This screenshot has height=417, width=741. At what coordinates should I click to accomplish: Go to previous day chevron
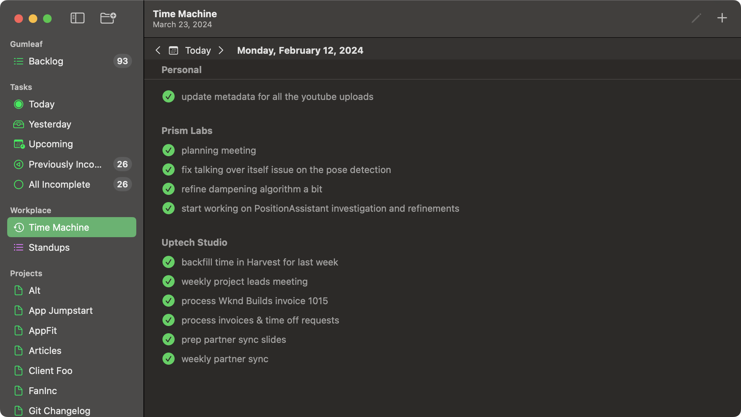[158, 51]
